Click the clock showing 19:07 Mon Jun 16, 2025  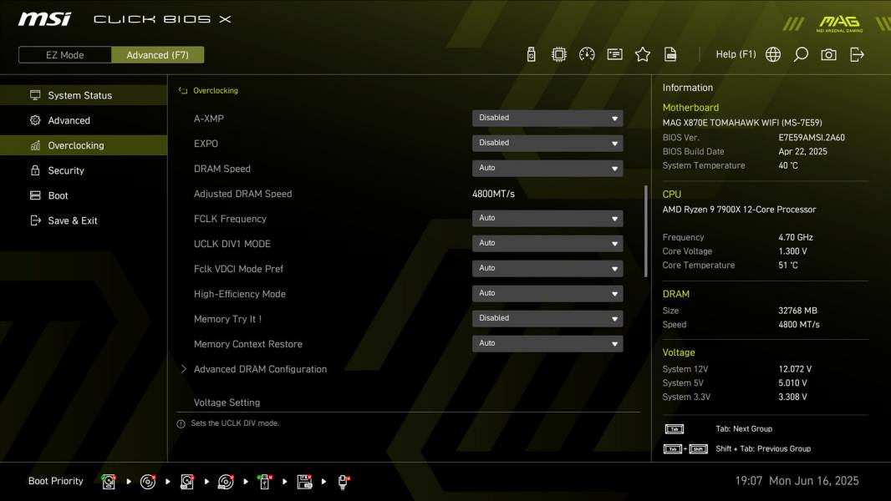797,481
